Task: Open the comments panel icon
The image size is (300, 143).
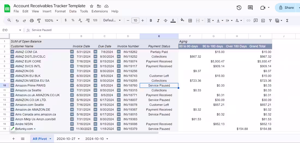Action: tap(250, 8)
